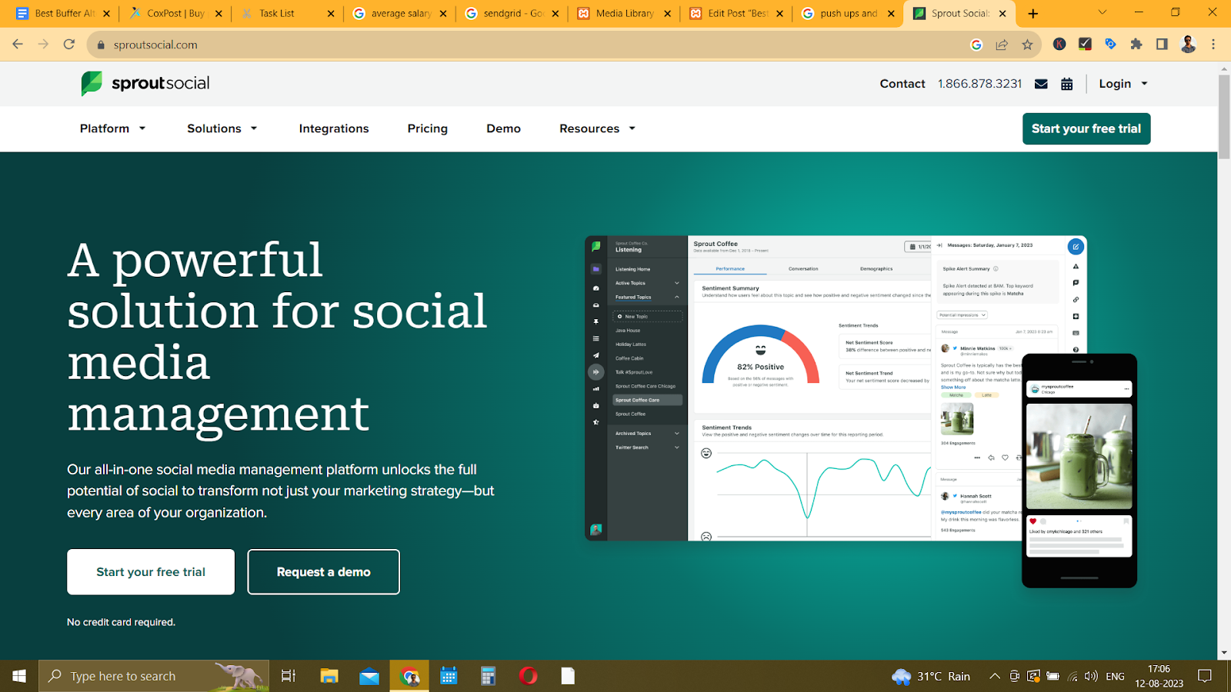Open the browser side panel icon
This screenshot has width=1231, height=692.
pos(1162,45)
